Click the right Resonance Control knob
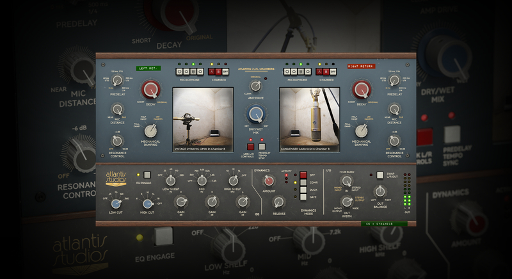 (394, 141)
